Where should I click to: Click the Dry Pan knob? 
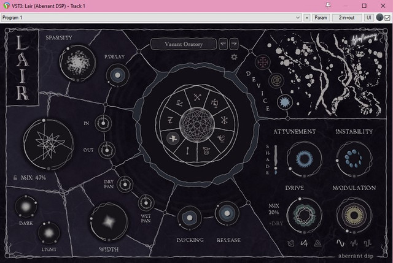coord(125,185)
